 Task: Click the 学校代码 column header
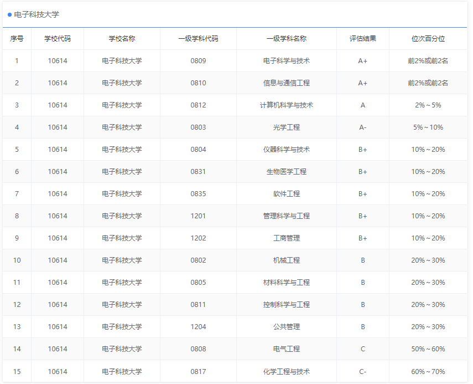pos(58,39)
